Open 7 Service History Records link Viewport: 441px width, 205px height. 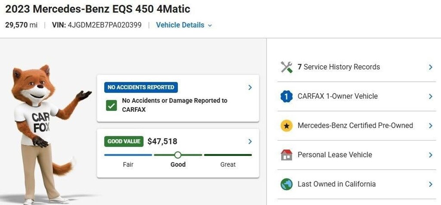click(x=339, y=67)
